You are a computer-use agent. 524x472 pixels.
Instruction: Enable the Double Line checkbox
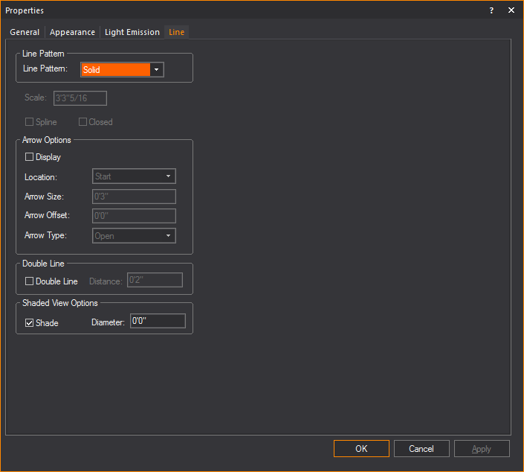click(x=30, y=281)
